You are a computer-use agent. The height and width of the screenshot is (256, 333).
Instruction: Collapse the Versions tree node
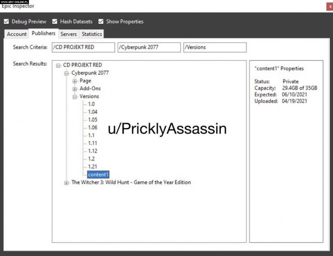(x=75, y=97)
